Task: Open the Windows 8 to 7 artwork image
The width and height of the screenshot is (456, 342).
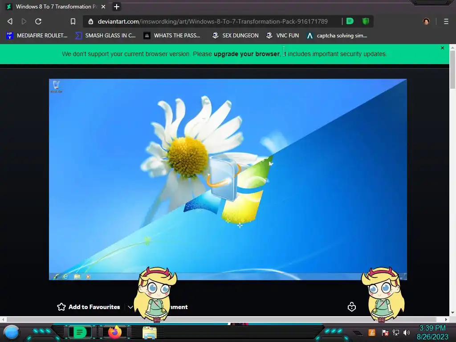Action: click(x=228, y=179)
